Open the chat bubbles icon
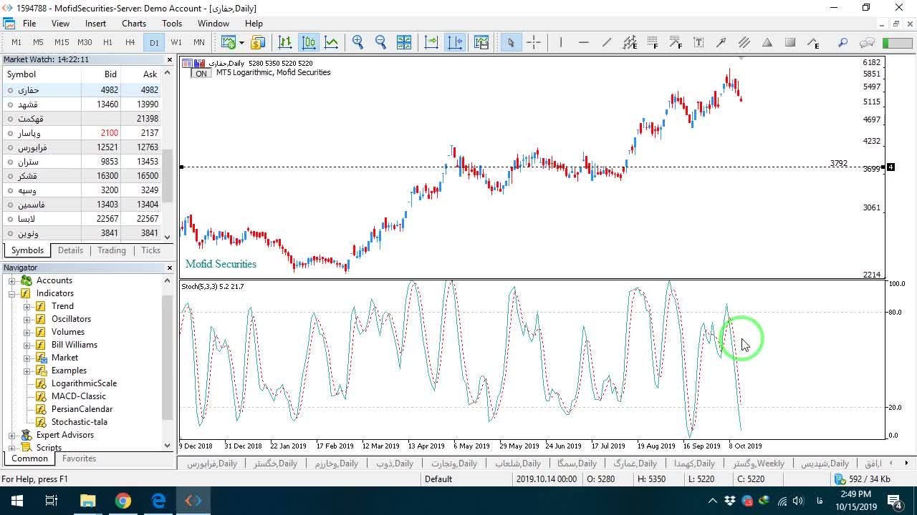Screen dimensions: 917x515 tap(867, 42)
